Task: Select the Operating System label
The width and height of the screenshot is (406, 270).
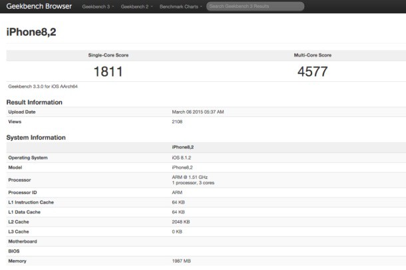Action: pyautogui.click(x=28, y=158)
